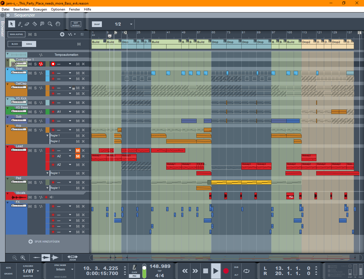
Task: Select the Magnifying glass tool
Action: pyautogui.click(x=50, y=24)
